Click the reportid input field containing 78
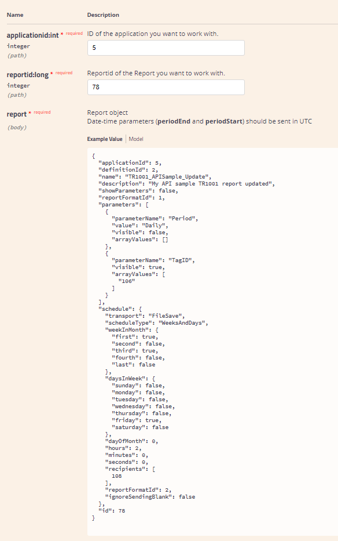The height and width of the screenshot is (541, 338). point(166,88)
